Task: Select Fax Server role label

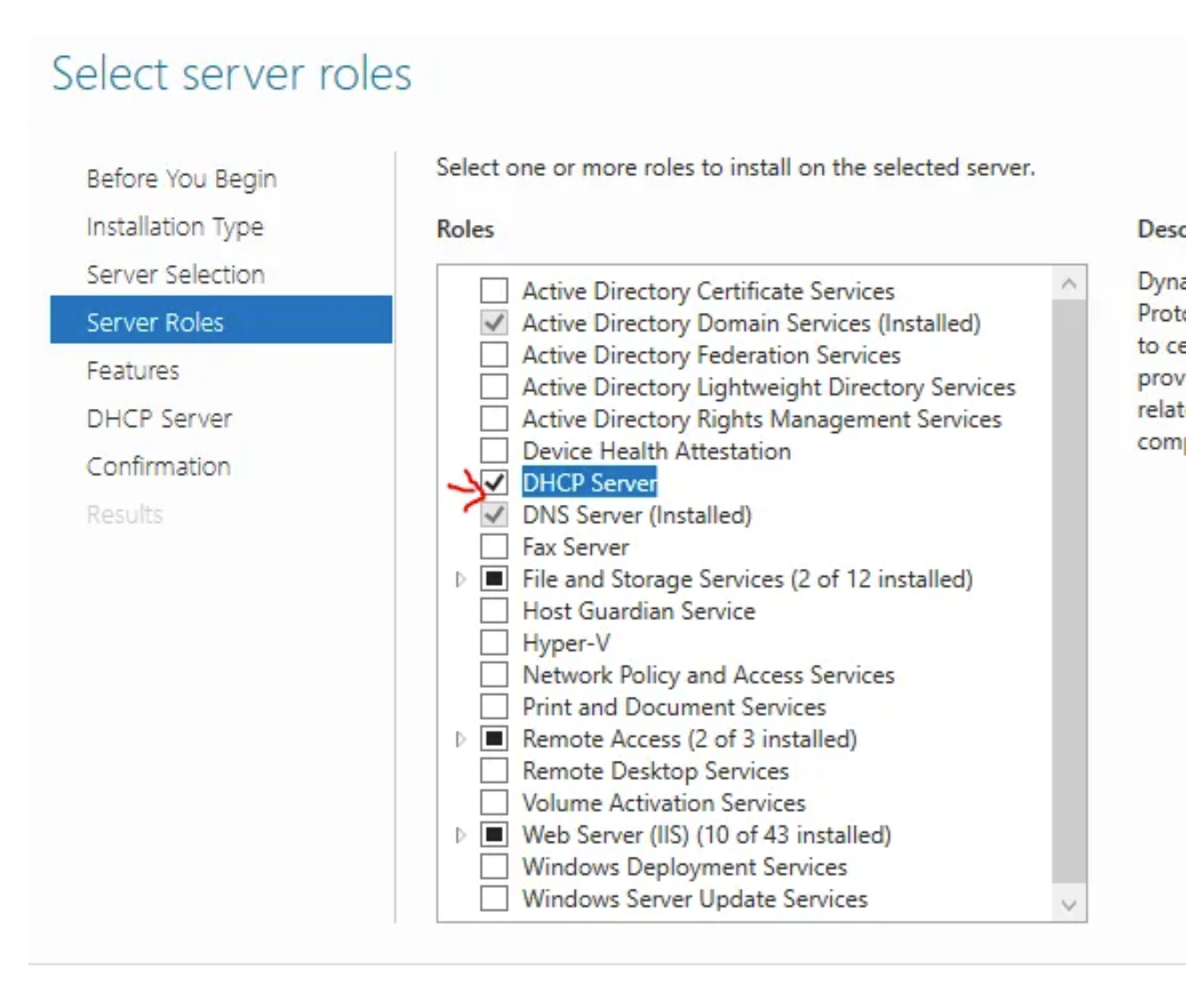Action: tap(576, 547)
